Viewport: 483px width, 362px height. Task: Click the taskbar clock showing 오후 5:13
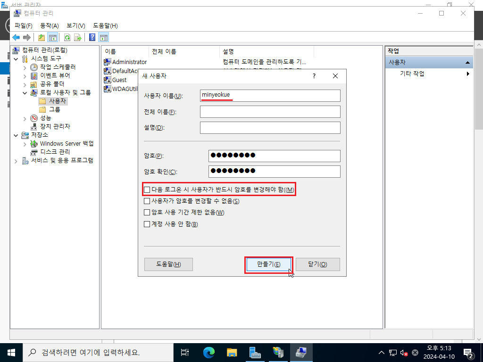click(x=439, y=353)
